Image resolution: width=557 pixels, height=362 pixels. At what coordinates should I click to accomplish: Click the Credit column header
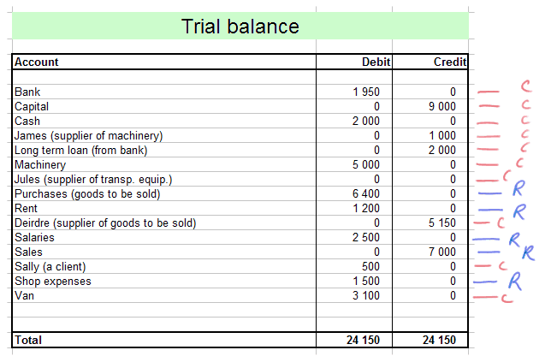(430, 62)
